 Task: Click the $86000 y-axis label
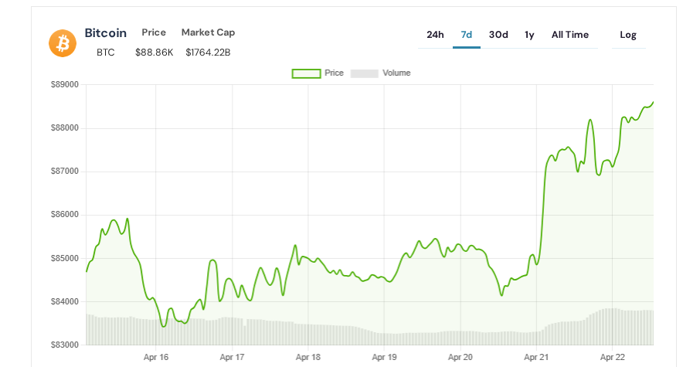coord(65,214)
